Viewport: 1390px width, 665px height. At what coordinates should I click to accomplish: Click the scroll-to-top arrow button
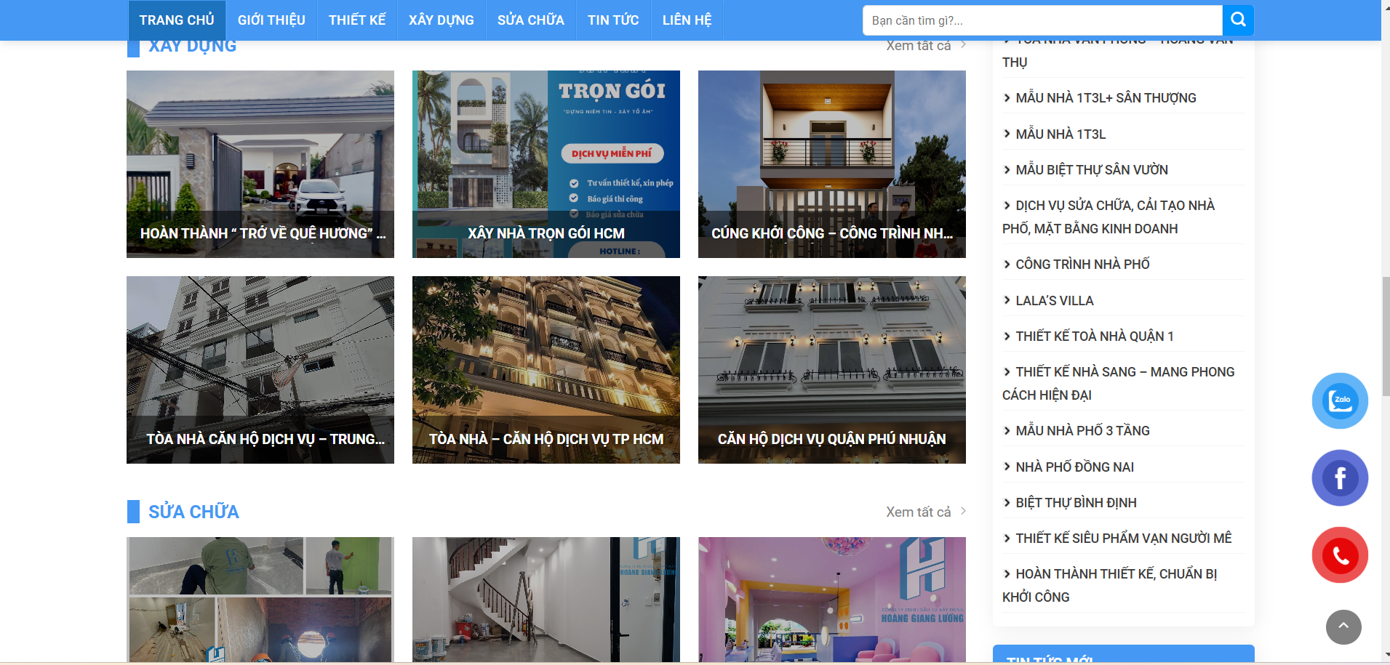1343,626
